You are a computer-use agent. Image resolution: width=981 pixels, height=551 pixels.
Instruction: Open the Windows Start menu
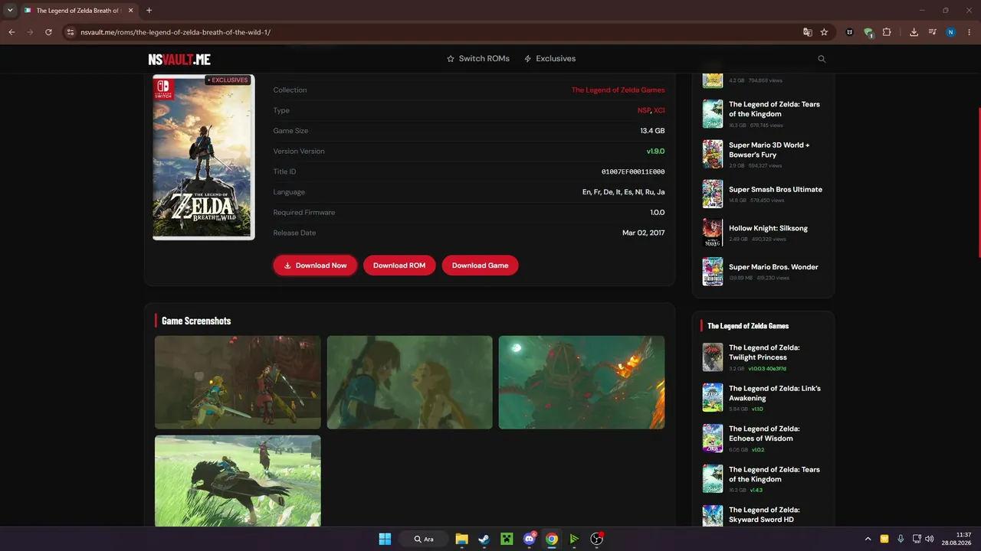[385, 539]
